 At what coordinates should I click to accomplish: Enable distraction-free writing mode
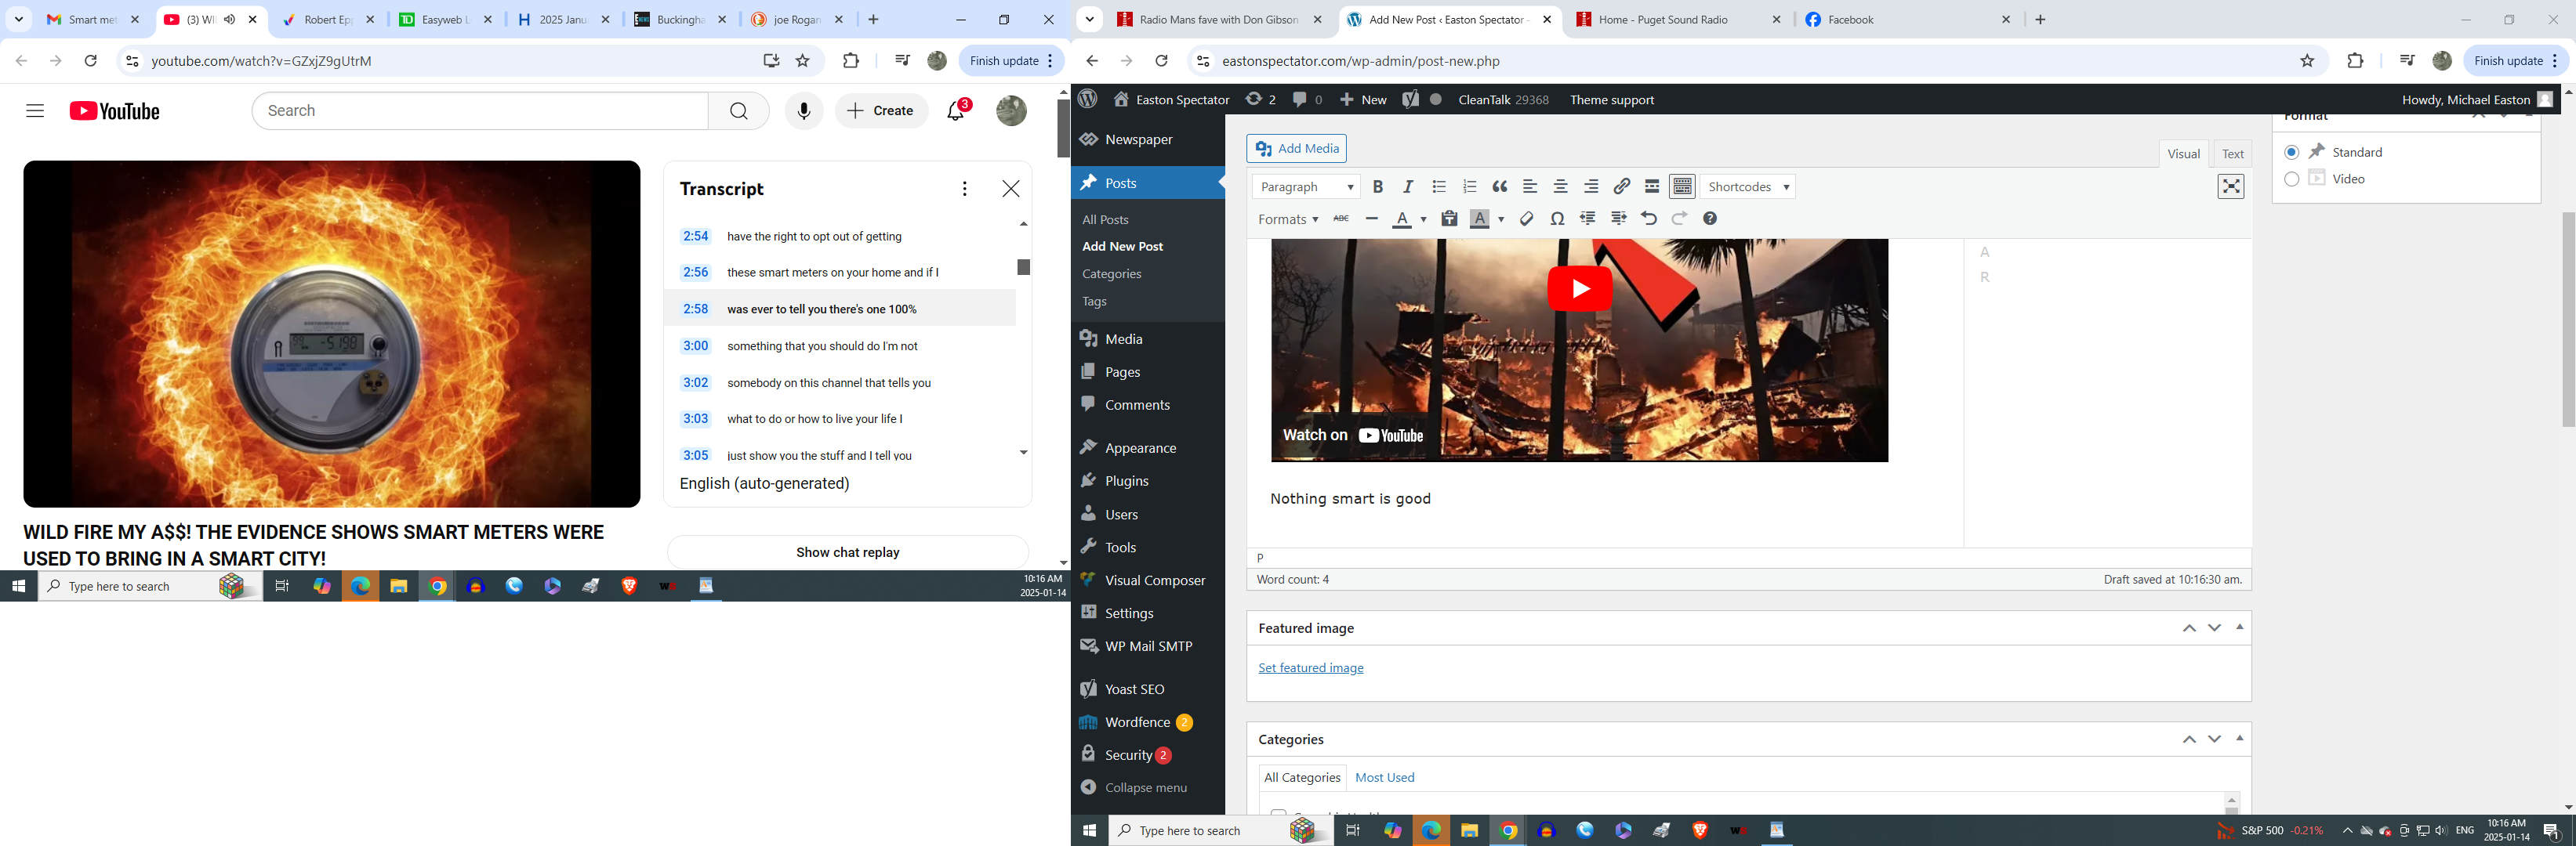2230,186
